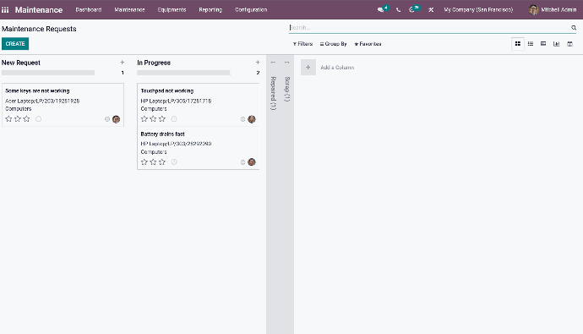Open the Dashboard menu
The height and width of the screenshot is (334, 583).
(x=89, y=10)
